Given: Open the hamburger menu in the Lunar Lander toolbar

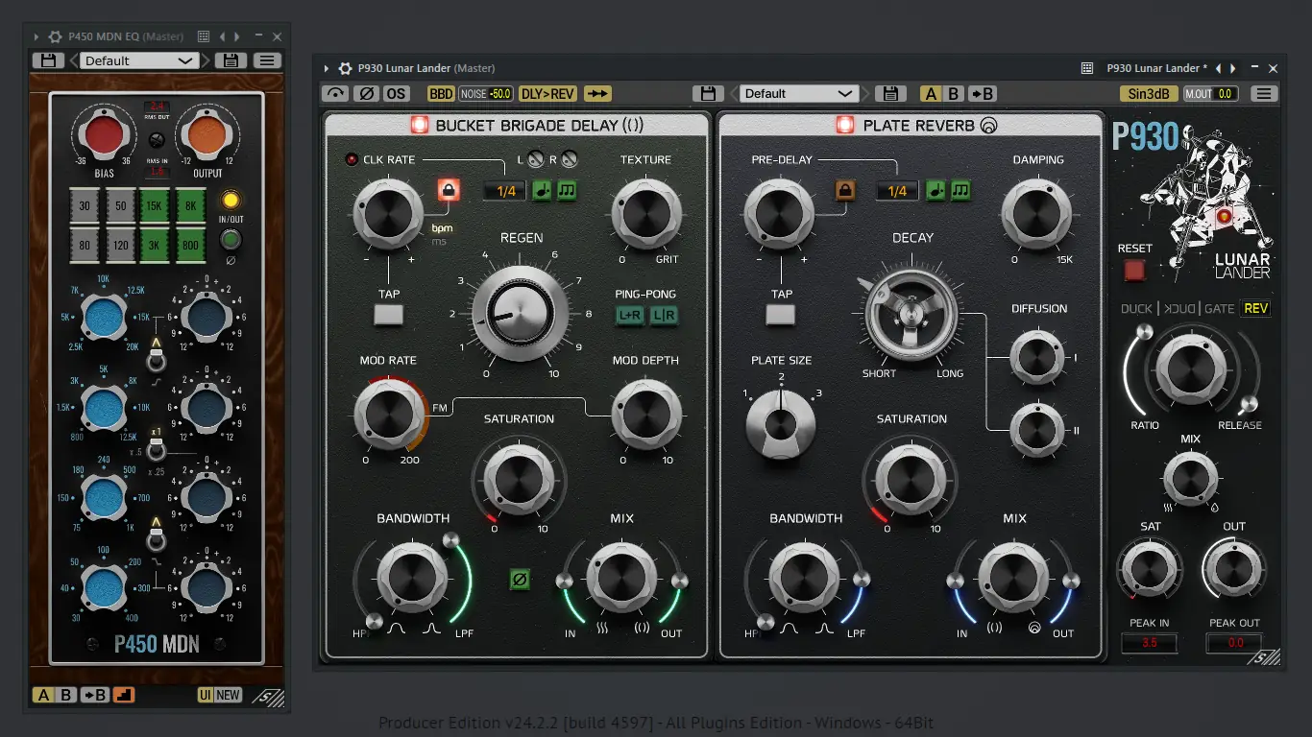Looking at the screenshot, I should click(x=1264, y=94).
